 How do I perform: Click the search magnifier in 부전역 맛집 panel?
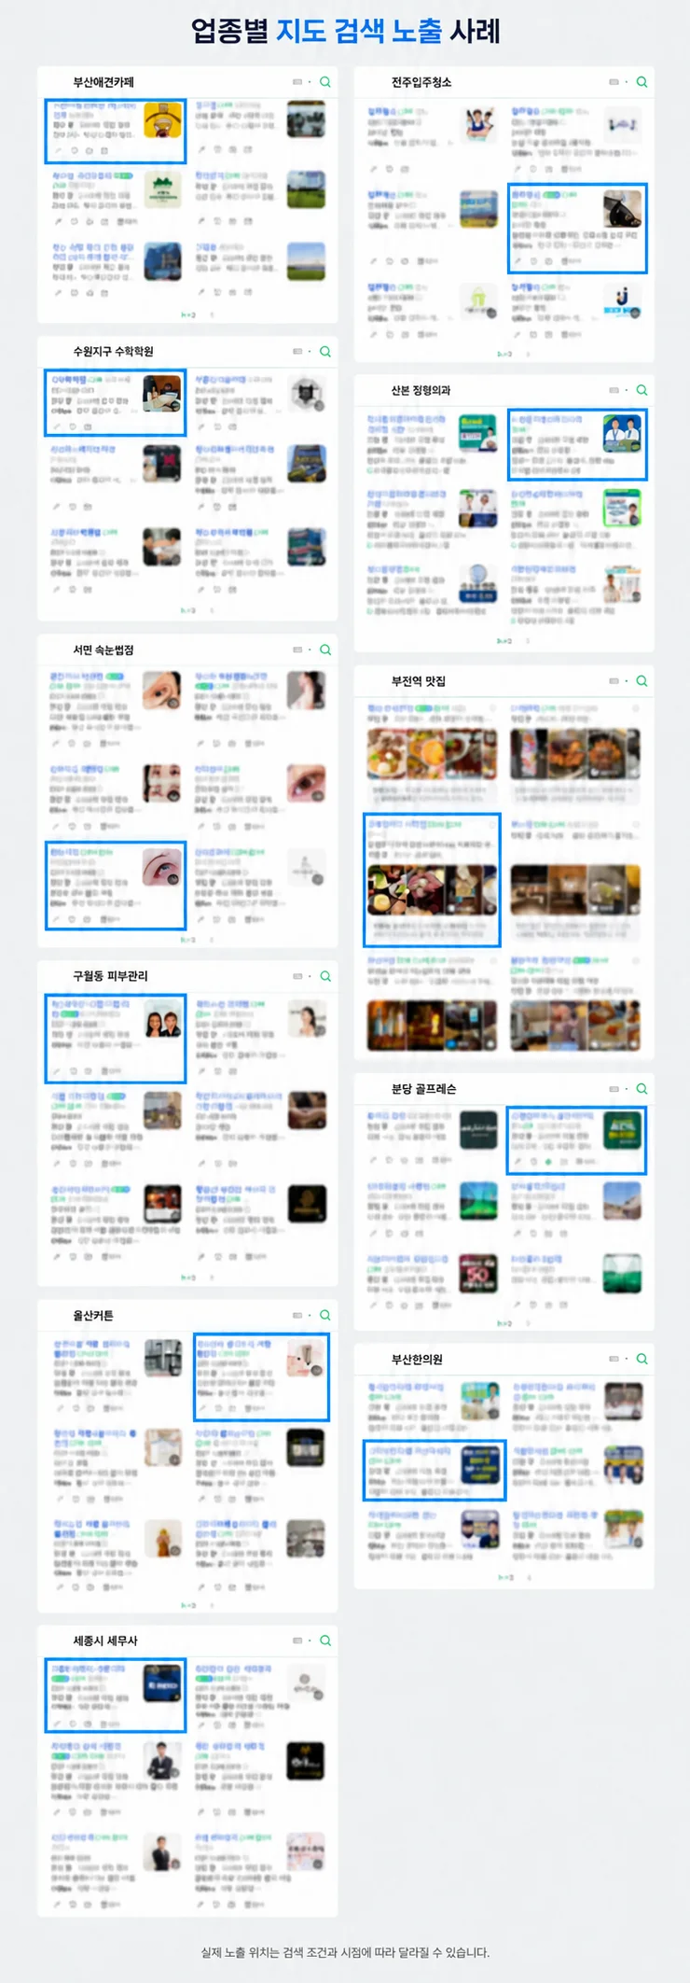point(642,681)
